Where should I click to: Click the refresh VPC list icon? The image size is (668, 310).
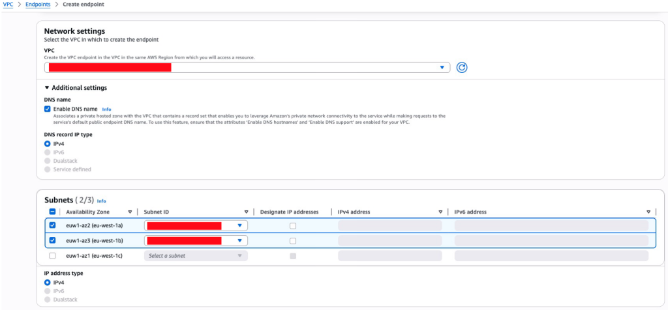tap(462, 67)
